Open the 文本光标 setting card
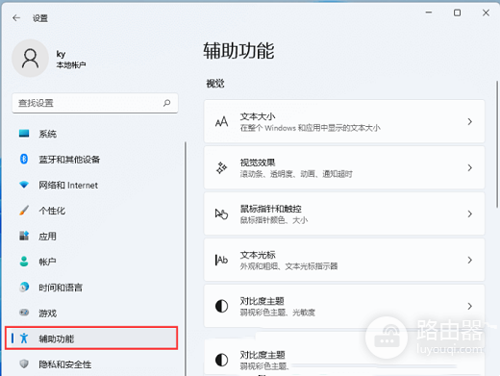Image resolution: width=500 pixels, height=376 pixels. coord(344,260)
